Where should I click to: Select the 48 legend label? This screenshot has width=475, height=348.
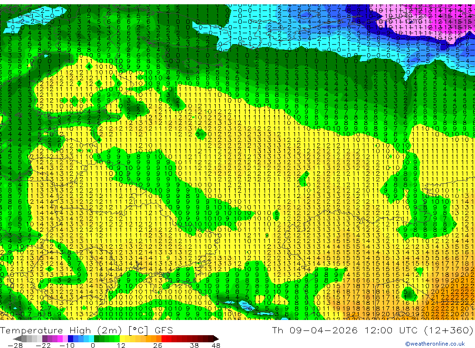click(216, 346)
